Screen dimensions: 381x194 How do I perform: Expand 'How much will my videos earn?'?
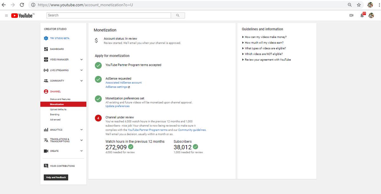tap(263, 43)
